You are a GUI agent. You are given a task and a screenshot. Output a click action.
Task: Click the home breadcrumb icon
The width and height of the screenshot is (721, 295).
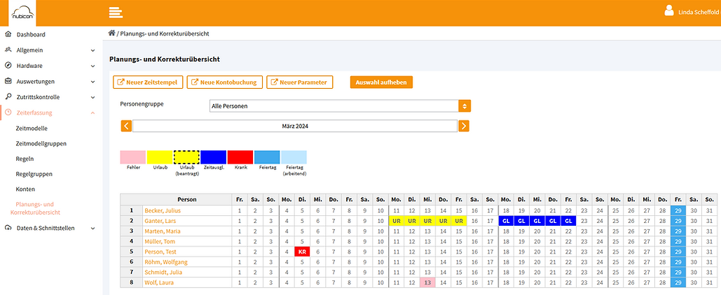(x=111, y=33)
